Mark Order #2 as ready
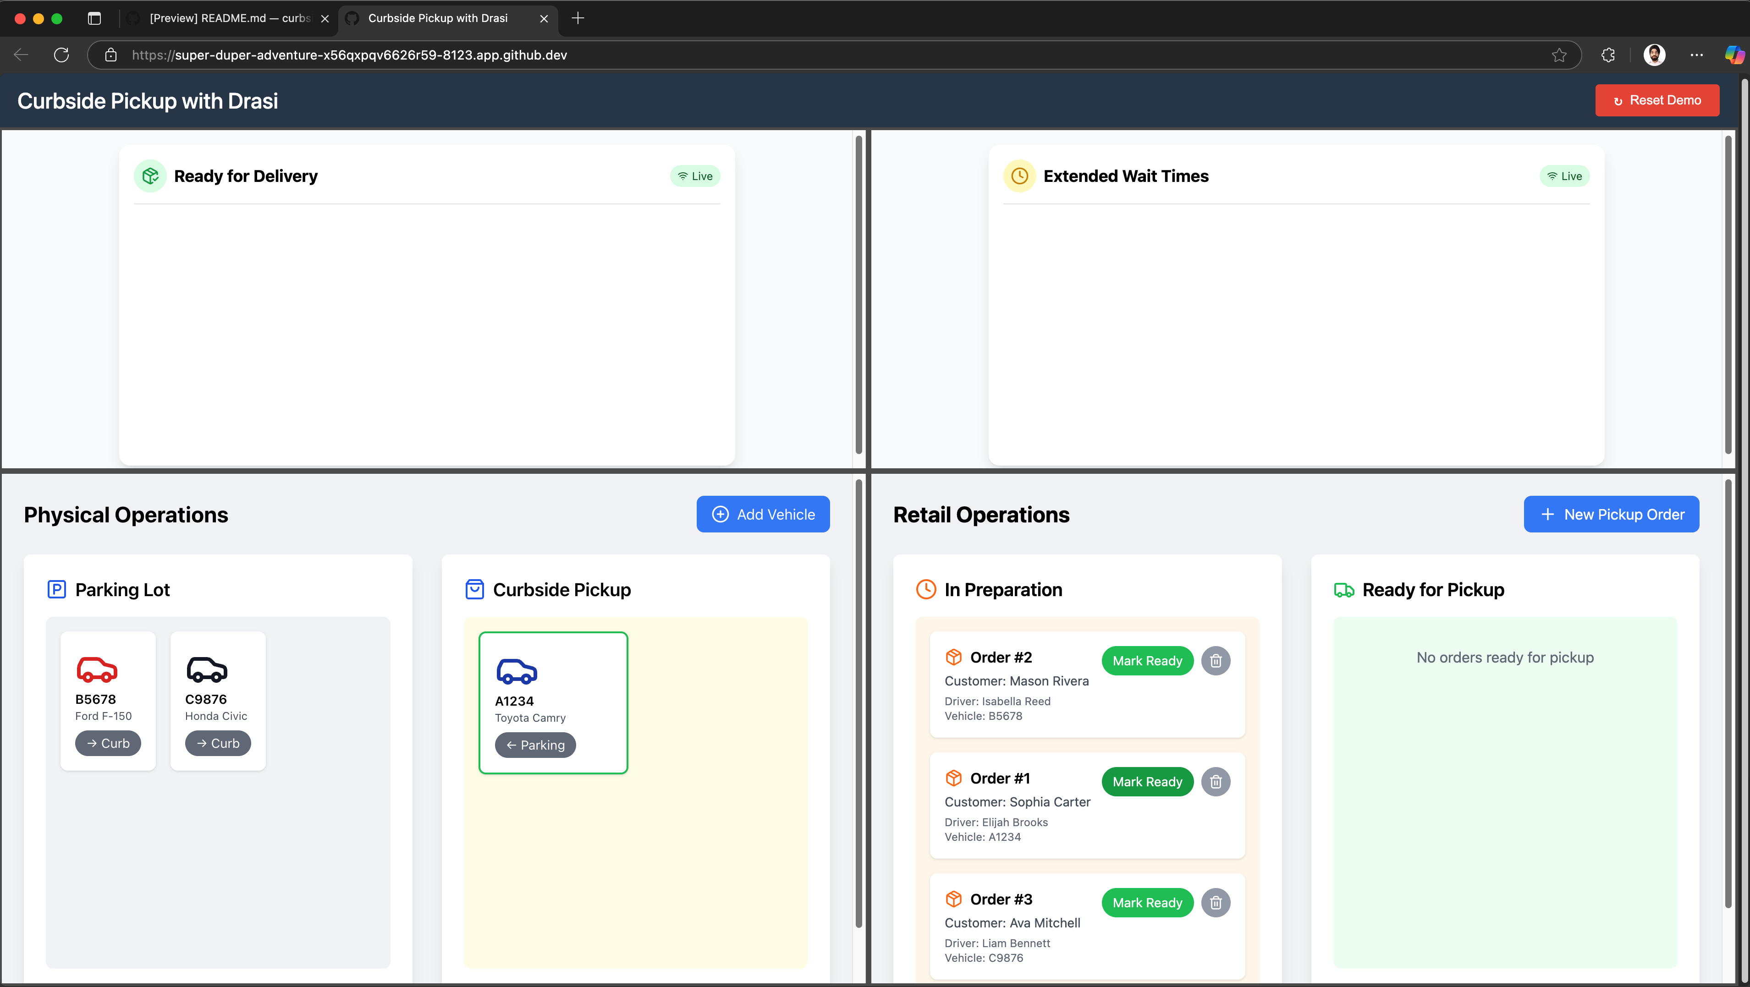 click(x=1147, y=660)
